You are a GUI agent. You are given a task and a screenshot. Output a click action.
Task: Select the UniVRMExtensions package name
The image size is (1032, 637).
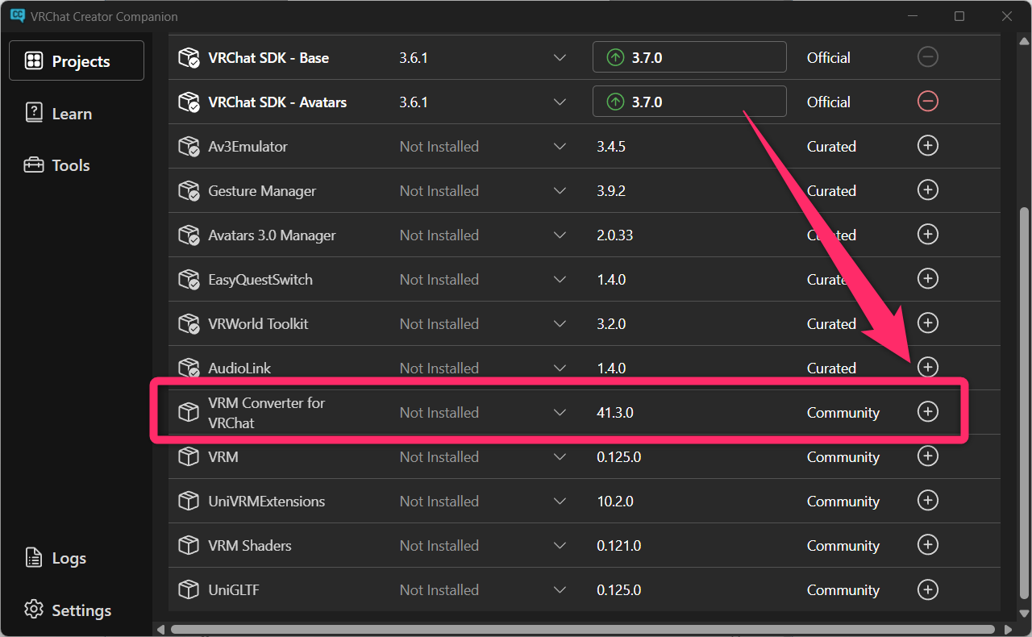[x=266, y=502]
